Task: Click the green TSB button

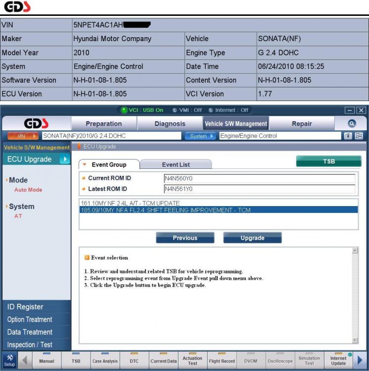Action: 328,161
